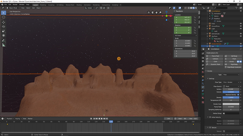Image resolution: width=243 pixels, height=136 pixels.
Task: Click the zoom view magnifier icon
Action: click(160, 13)
